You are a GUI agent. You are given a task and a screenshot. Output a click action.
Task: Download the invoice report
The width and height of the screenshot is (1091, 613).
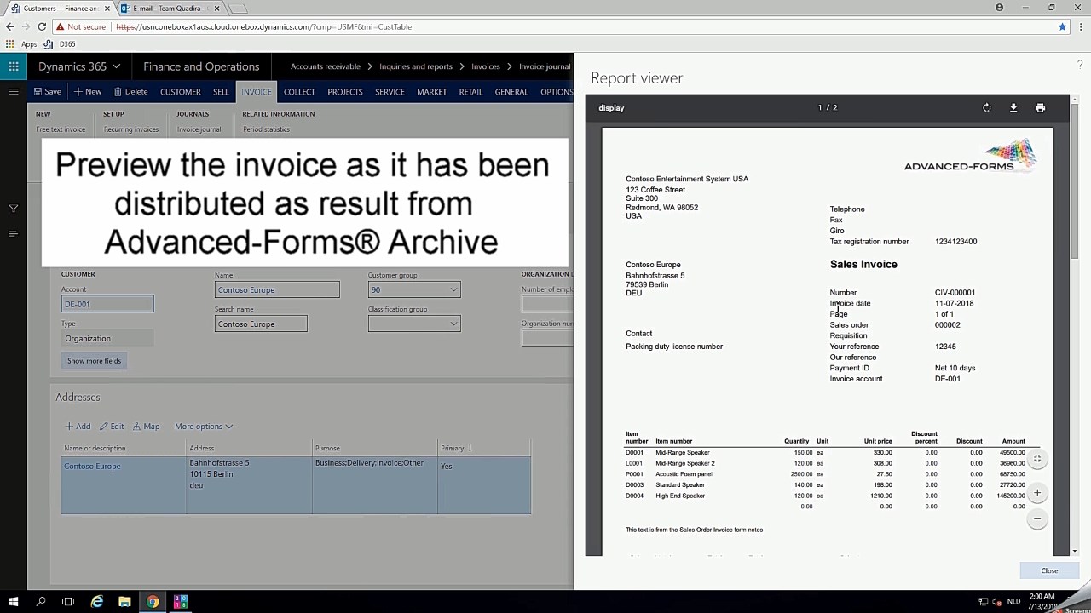coord(1013,108)
